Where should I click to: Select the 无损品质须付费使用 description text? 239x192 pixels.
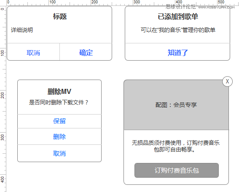176,146
